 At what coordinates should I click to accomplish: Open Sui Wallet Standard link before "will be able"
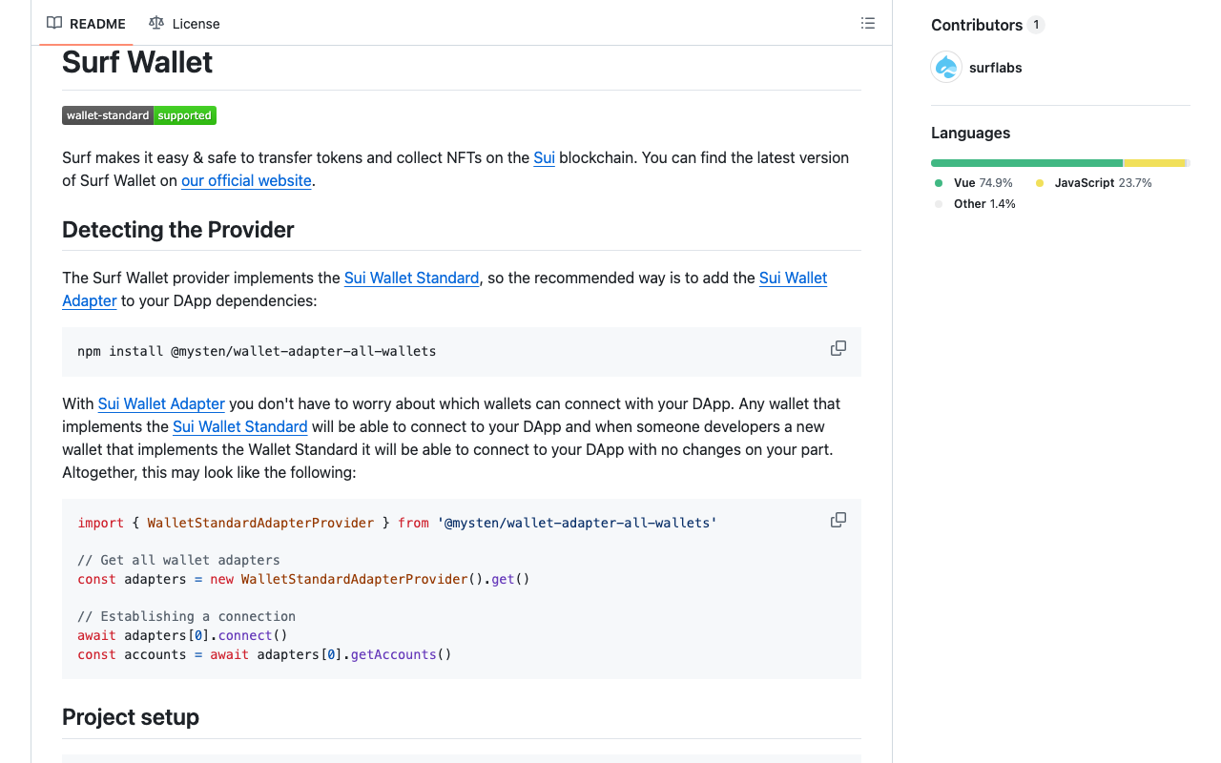point(239,426)
